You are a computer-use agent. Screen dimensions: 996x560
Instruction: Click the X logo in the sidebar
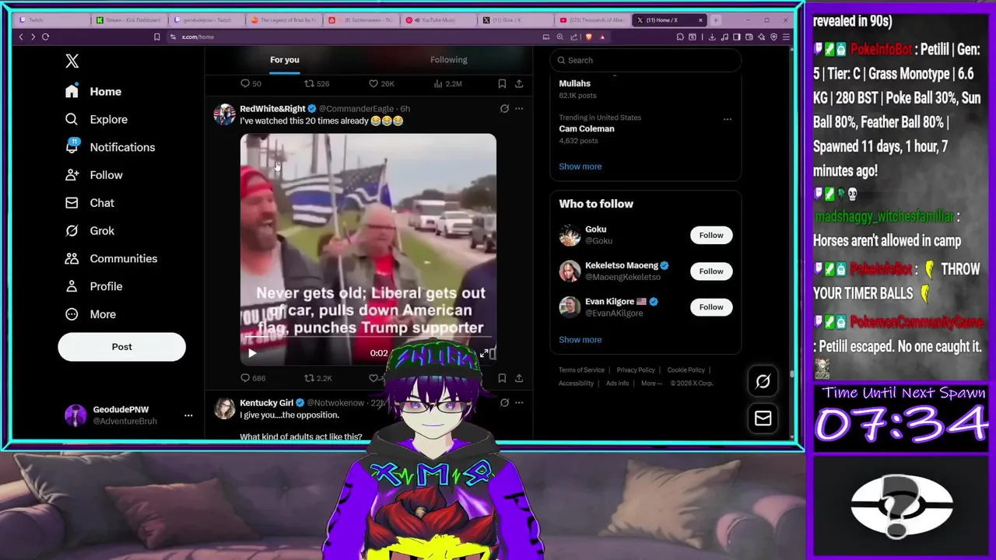72,61
